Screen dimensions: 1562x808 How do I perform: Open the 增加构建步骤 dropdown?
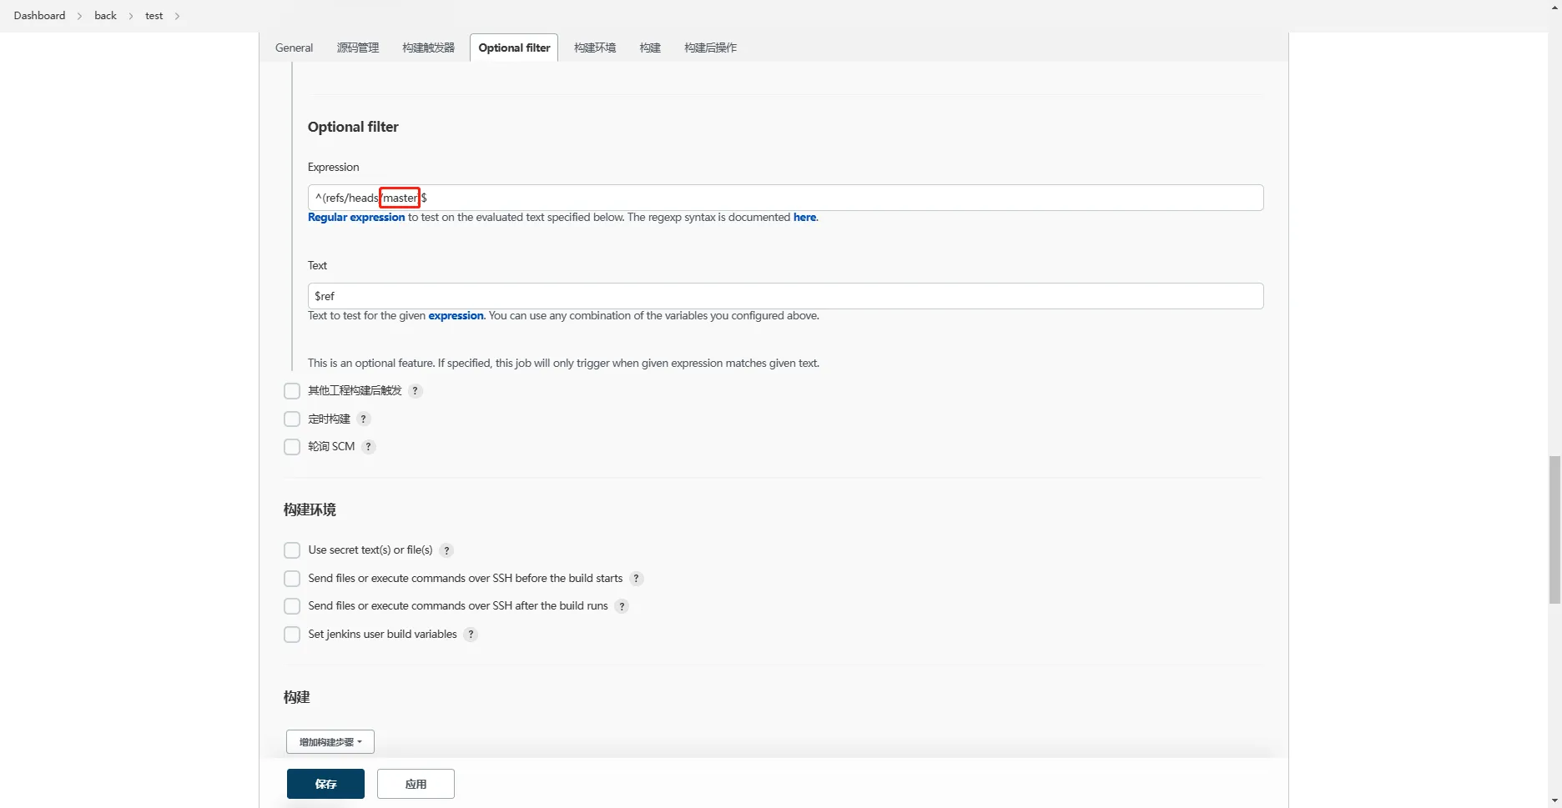pyautogui.click(x=330, y=742)
